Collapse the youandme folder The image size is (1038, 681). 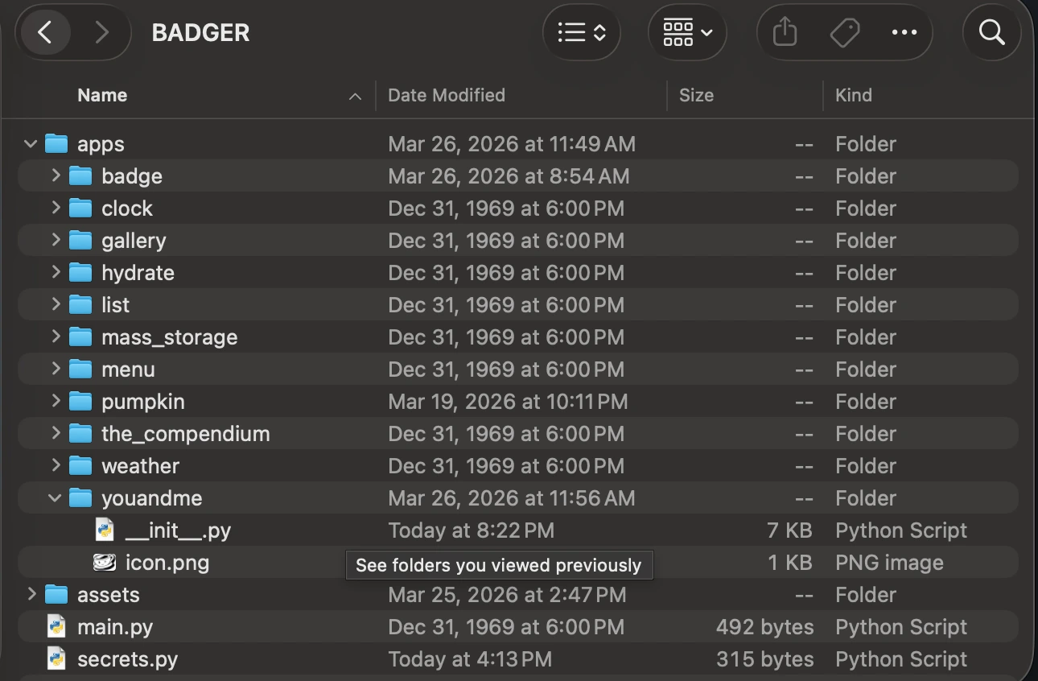pos(56,498)
